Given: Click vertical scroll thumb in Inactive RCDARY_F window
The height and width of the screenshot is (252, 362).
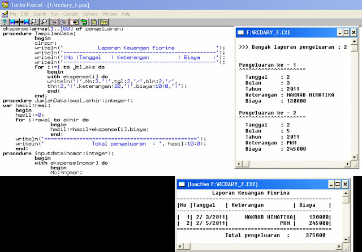Looking at the screenshot, I should pos(346,200).
